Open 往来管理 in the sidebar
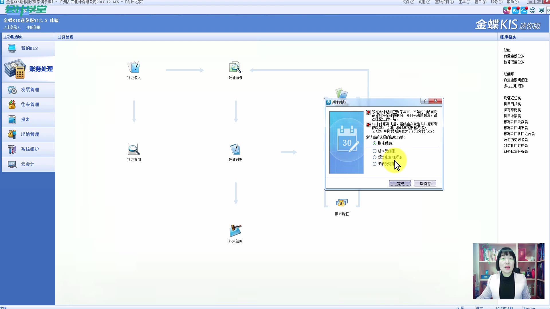The height and width of the screenshot is (309, 550). 28,104
